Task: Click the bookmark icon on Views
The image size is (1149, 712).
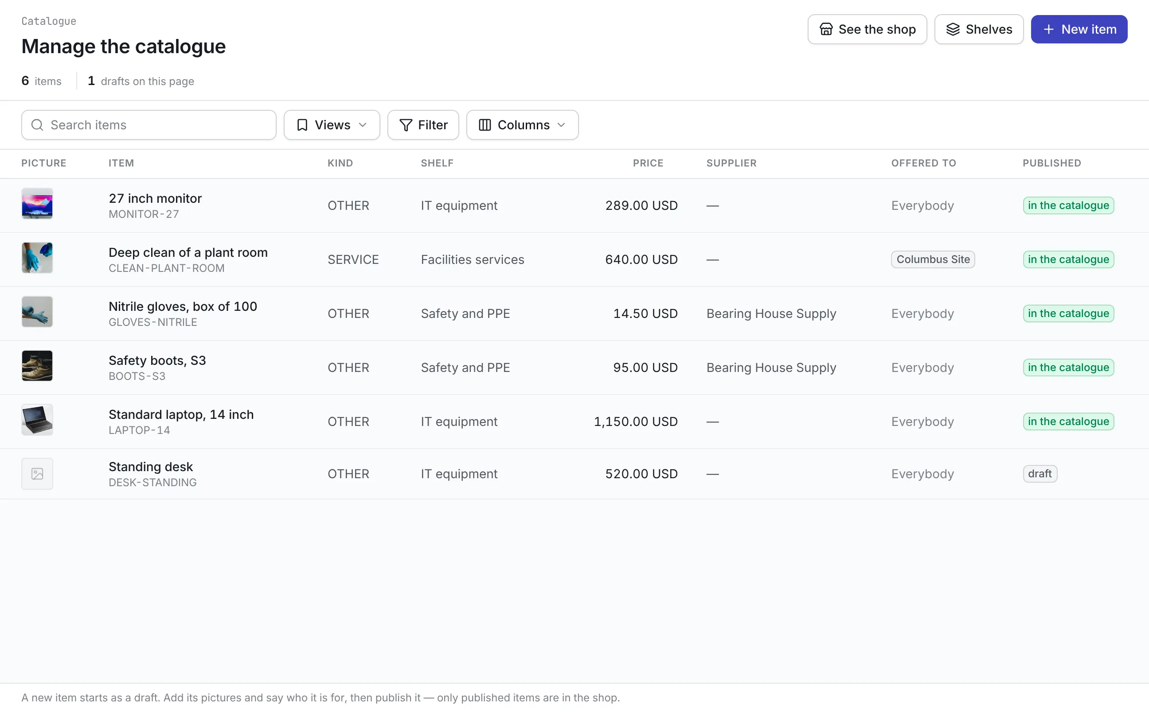Action: pyautogui.click(x=302, y=125)
